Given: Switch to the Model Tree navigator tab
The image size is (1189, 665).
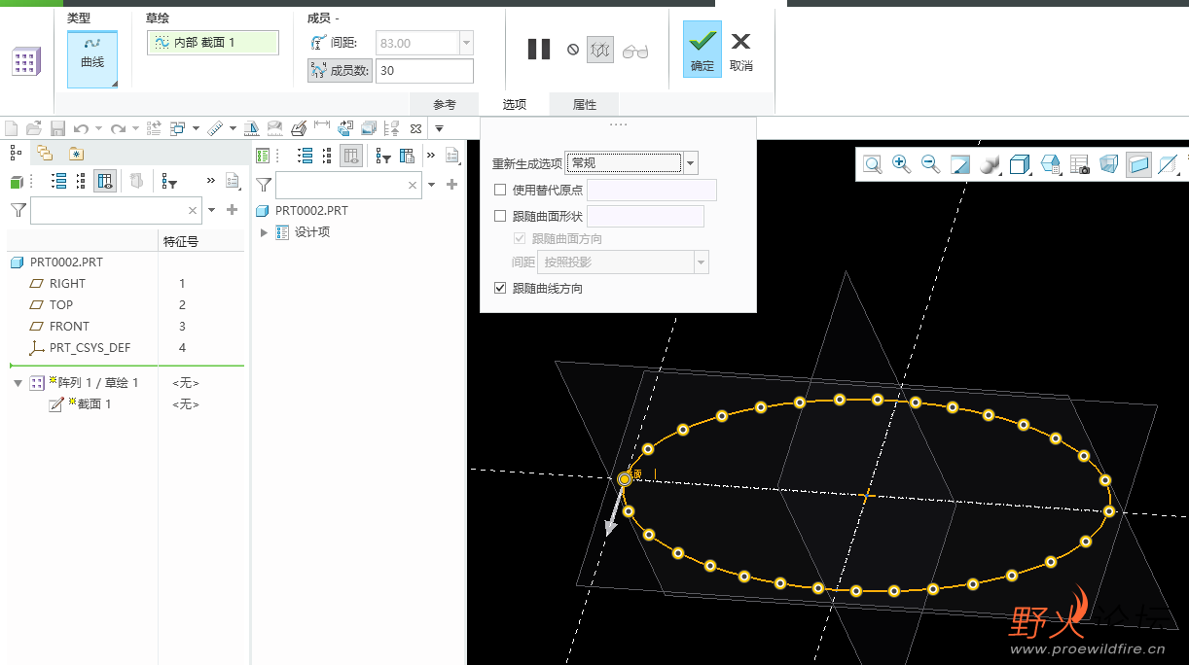Looking at the screenshot, I should click(16, 153).
